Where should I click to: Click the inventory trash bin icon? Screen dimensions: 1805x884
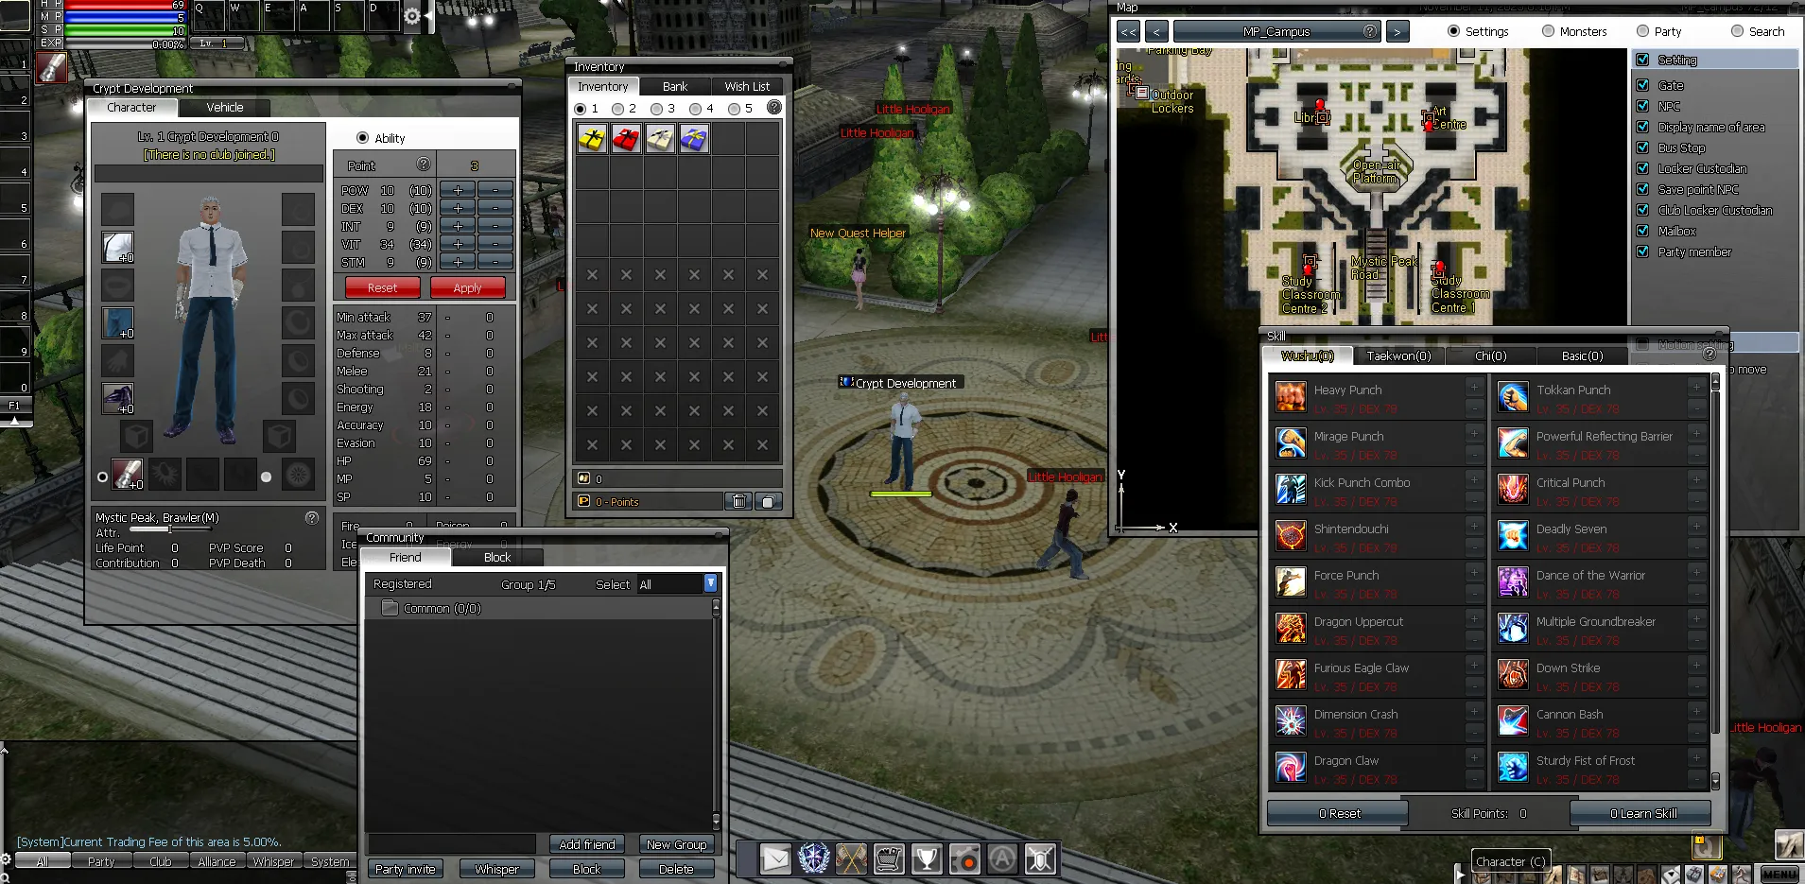pyautogui.click(x=739, y=501)
